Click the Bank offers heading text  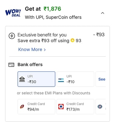coord(30,65)
